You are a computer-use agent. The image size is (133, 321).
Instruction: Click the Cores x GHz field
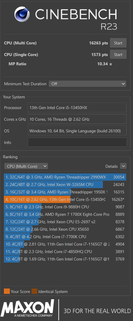77,119
